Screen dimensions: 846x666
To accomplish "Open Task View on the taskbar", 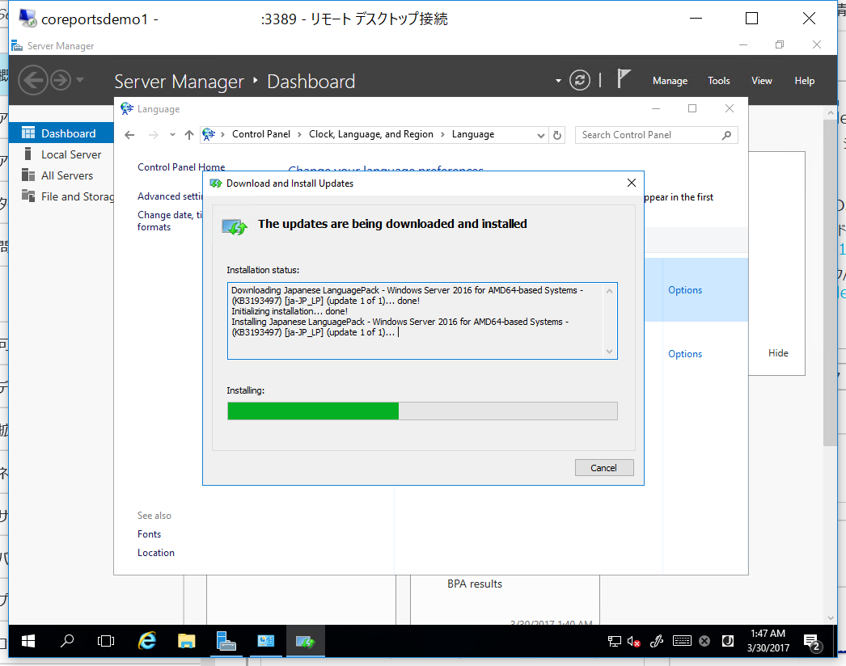I will (106, 641).
